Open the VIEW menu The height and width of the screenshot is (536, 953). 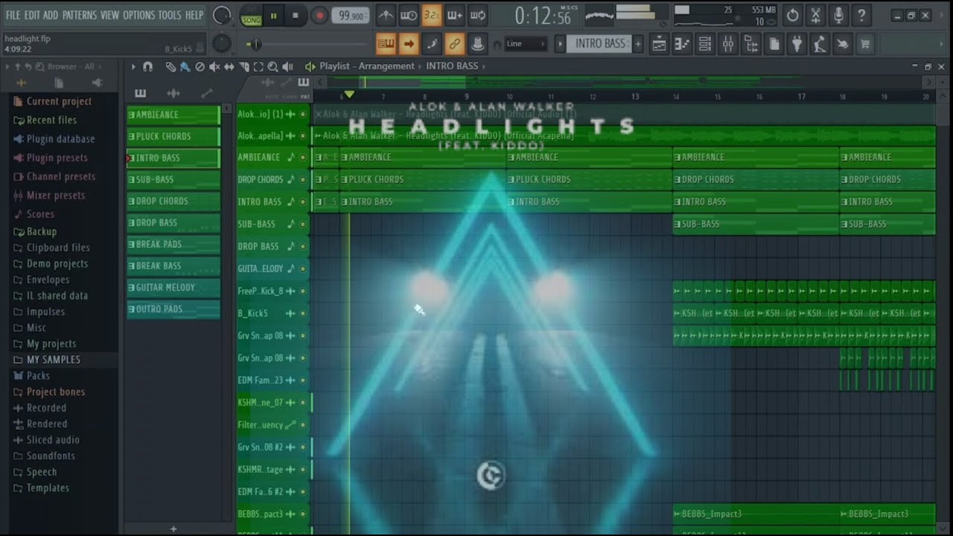[x=109, y=15]
